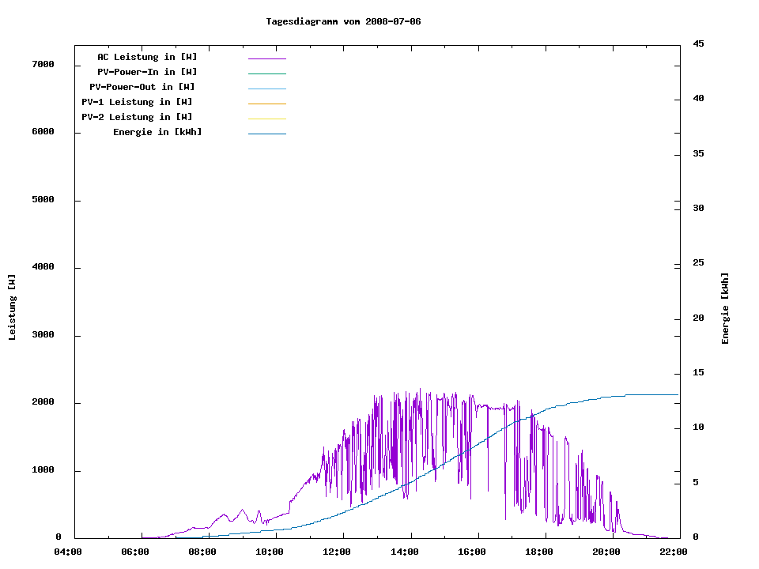Select 'PV-2 Leistung in [W]' legend label

[x=137, y=117]
